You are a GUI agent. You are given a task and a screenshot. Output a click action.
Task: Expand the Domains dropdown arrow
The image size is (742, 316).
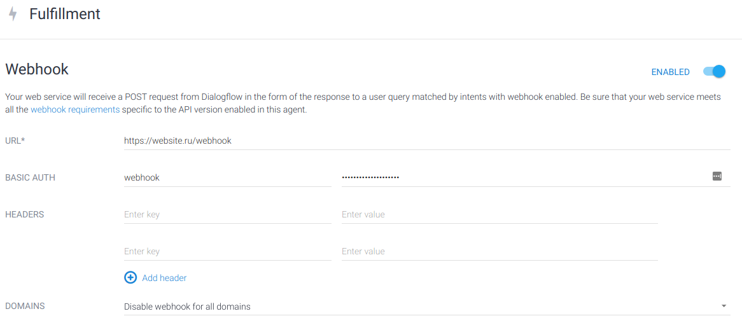coord(724,306)
